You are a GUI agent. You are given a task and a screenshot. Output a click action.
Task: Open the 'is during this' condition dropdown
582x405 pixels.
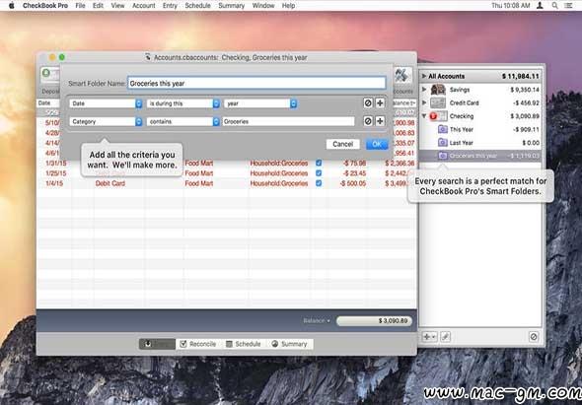[183, 103]
